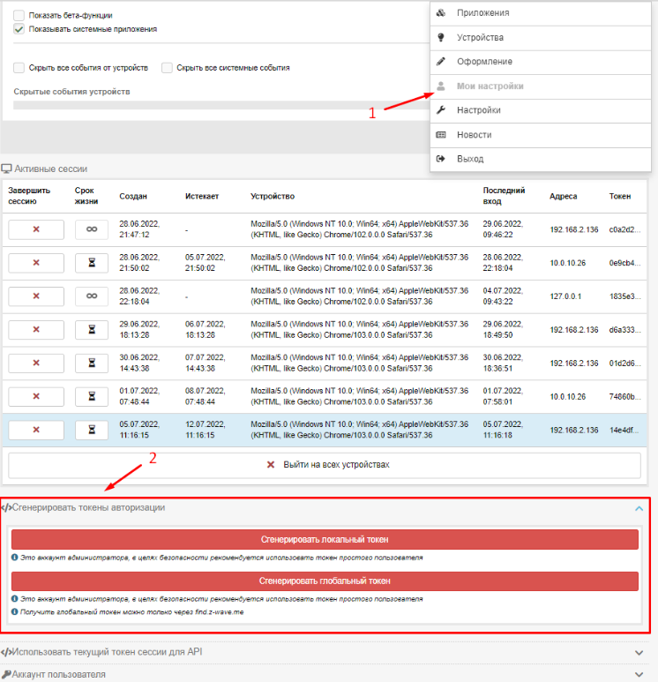The width and height of the screenshot is (658, 682).
Task: Open 'Приложения' from the menu
Action: [482, 13]
